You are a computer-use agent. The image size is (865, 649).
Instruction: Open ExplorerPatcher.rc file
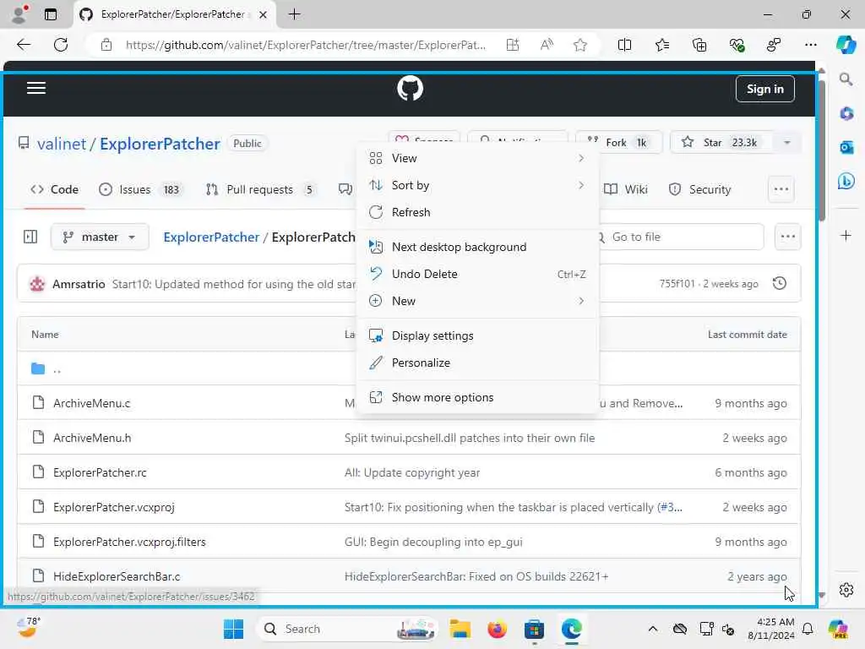coord(100,472)
